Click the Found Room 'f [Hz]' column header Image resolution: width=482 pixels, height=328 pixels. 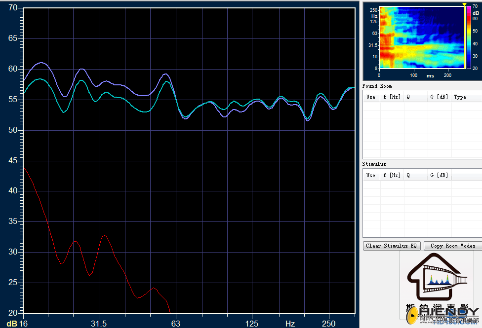coord(392,97)
